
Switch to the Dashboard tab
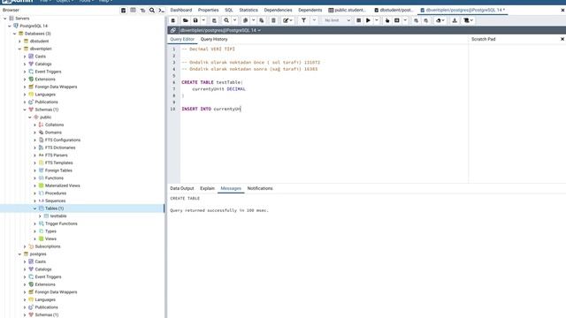[x=180, y=10]
